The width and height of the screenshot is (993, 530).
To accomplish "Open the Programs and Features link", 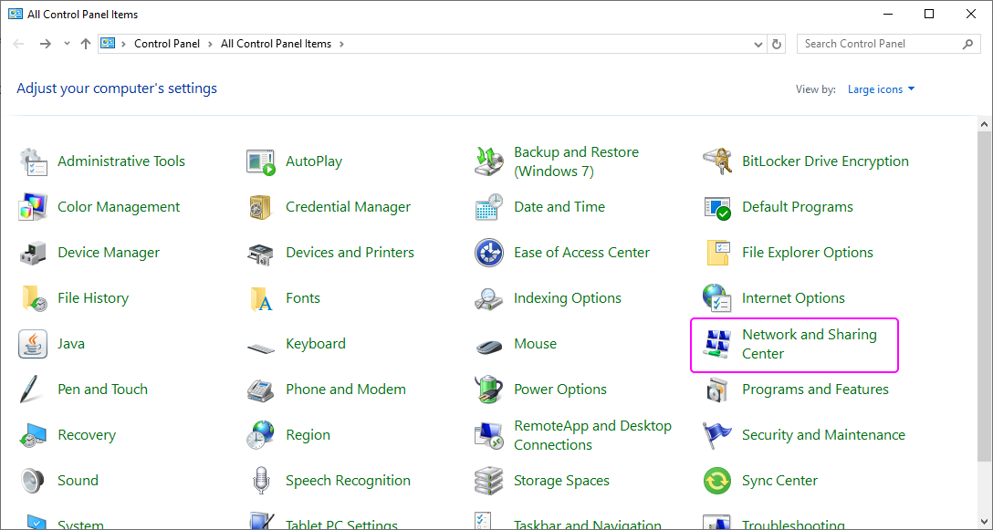I will 815,390.
